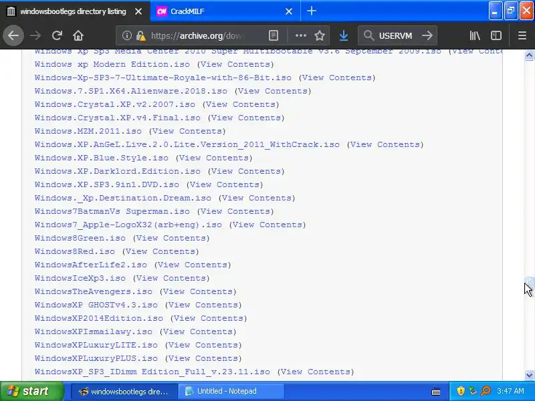The height and width of the screenshot is (401, 535).
Task: Download Windows.7.SP1.X64.Alienware.2018.iso
Action: pos(130,91)
